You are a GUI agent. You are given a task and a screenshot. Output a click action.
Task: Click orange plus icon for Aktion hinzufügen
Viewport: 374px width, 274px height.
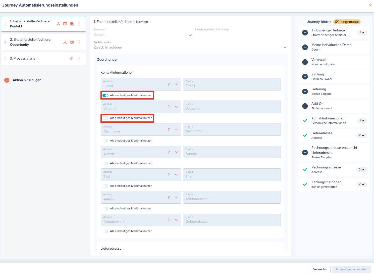pos(7,80)
